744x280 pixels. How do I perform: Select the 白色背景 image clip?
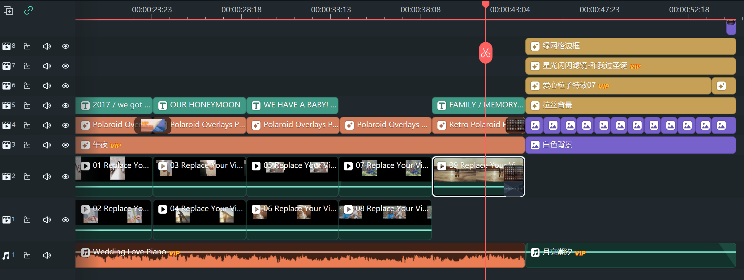[630, 145]
